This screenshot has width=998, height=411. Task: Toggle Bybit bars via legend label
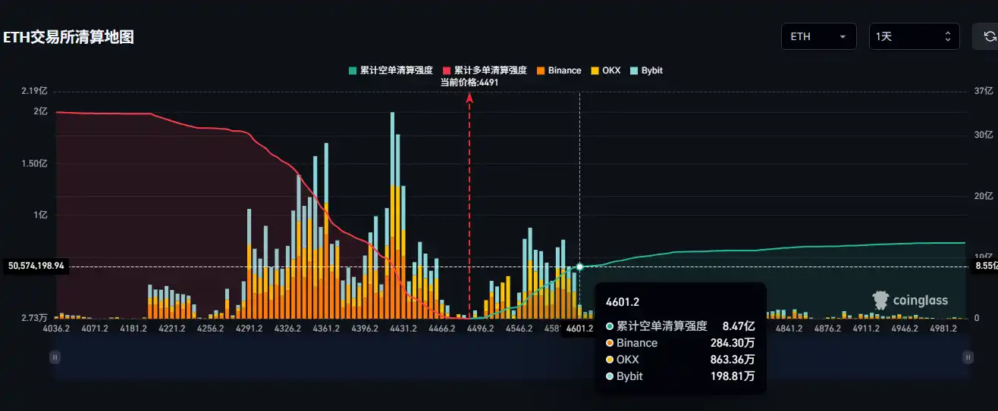651,70
